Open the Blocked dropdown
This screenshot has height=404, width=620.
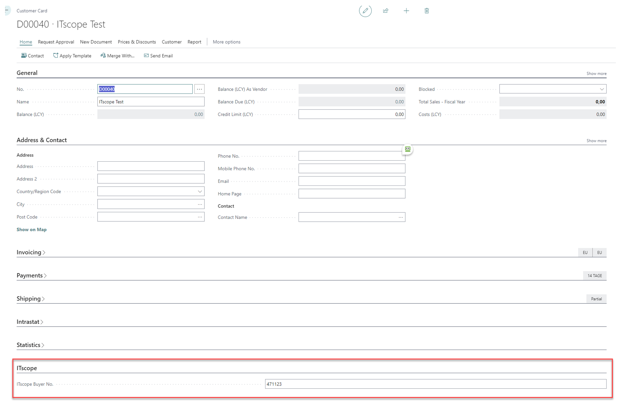click(602, 89)
